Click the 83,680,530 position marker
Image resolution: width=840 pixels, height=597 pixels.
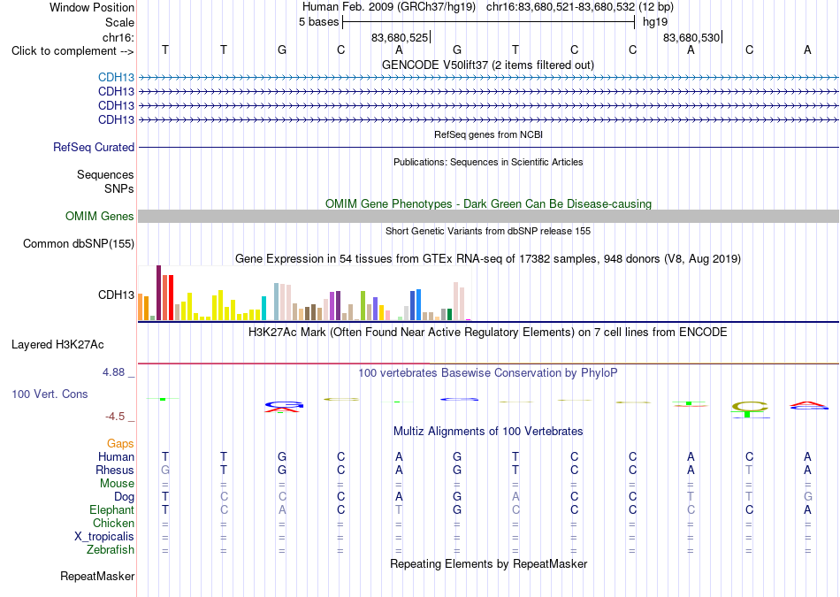(x=691, y=37)
